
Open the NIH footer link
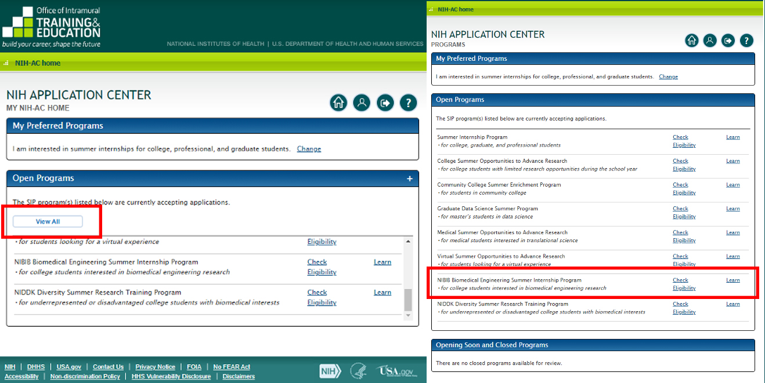tap(10, 367)
